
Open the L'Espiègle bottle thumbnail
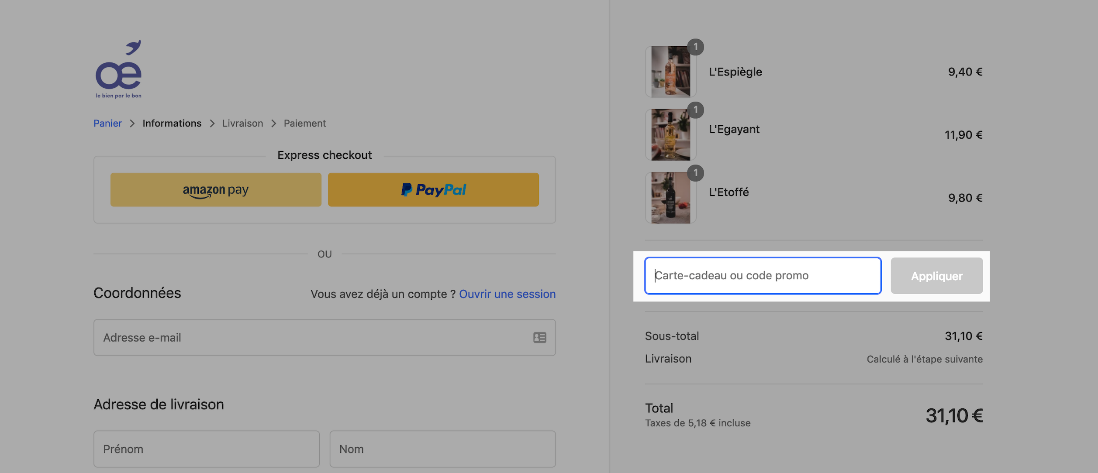tap(670, 72)
